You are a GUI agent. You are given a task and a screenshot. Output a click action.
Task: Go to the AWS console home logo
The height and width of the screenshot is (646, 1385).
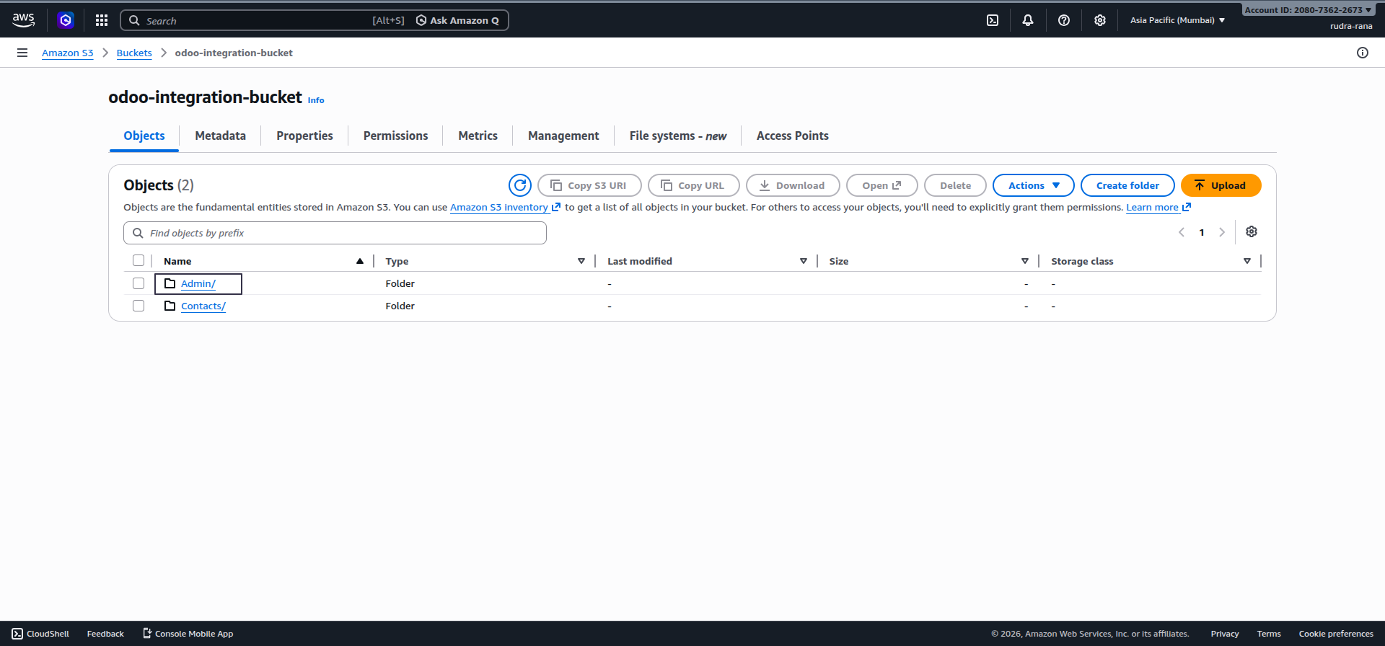[24, 20]
